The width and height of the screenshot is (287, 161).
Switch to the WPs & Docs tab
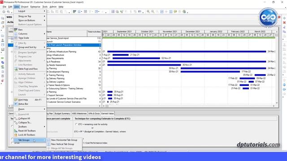coord(94,114)
